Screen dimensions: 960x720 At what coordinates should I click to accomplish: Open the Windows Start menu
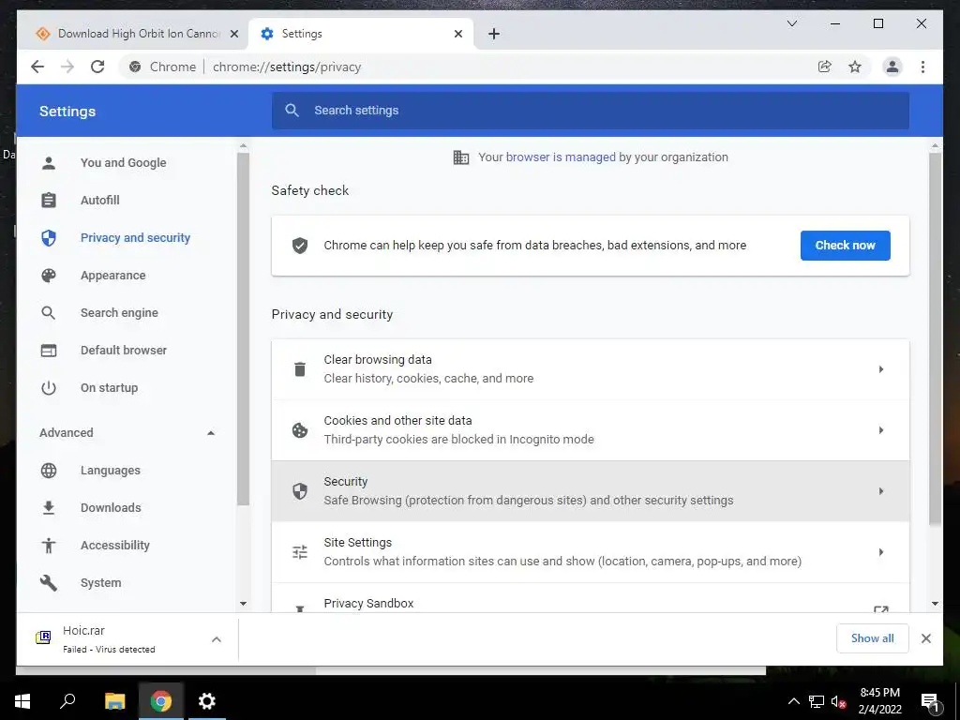coord(22,701)
